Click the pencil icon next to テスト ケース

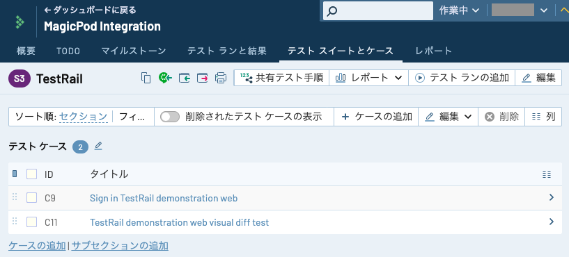(x=98, y=146)
